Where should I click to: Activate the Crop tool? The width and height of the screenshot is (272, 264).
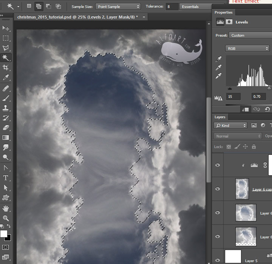[6, 68]
